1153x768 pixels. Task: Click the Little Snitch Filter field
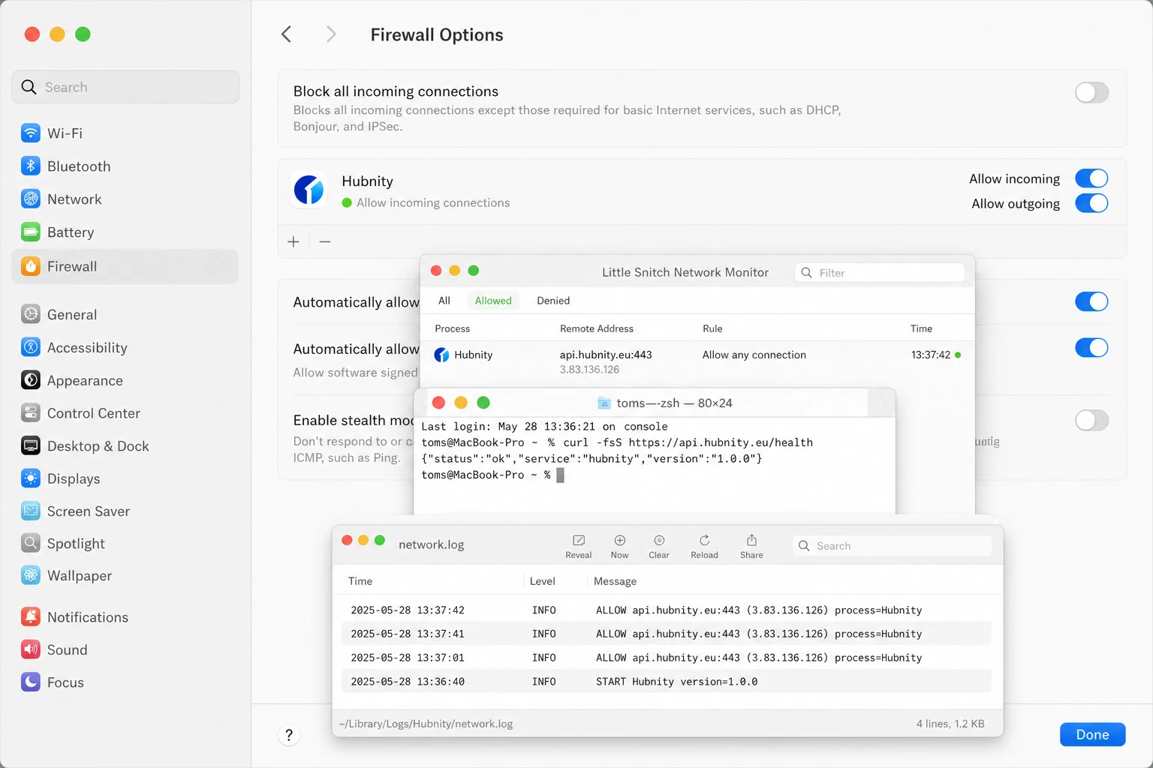tap(880, 273)
